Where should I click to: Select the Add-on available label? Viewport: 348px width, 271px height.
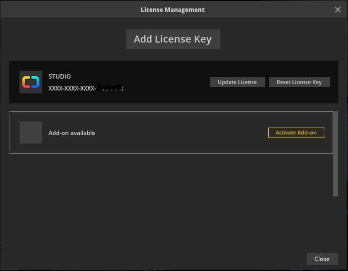tap(72, 133)
